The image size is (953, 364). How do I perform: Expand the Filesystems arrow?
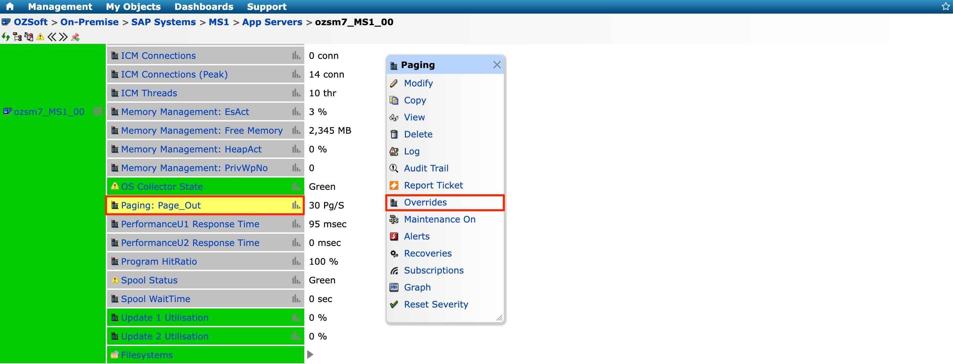coord(310,354)
